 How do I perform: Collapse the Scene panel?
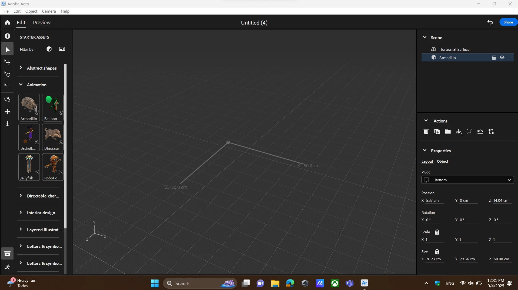(425, 37)
